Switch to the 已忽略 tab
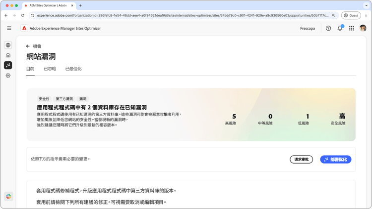 50,69
